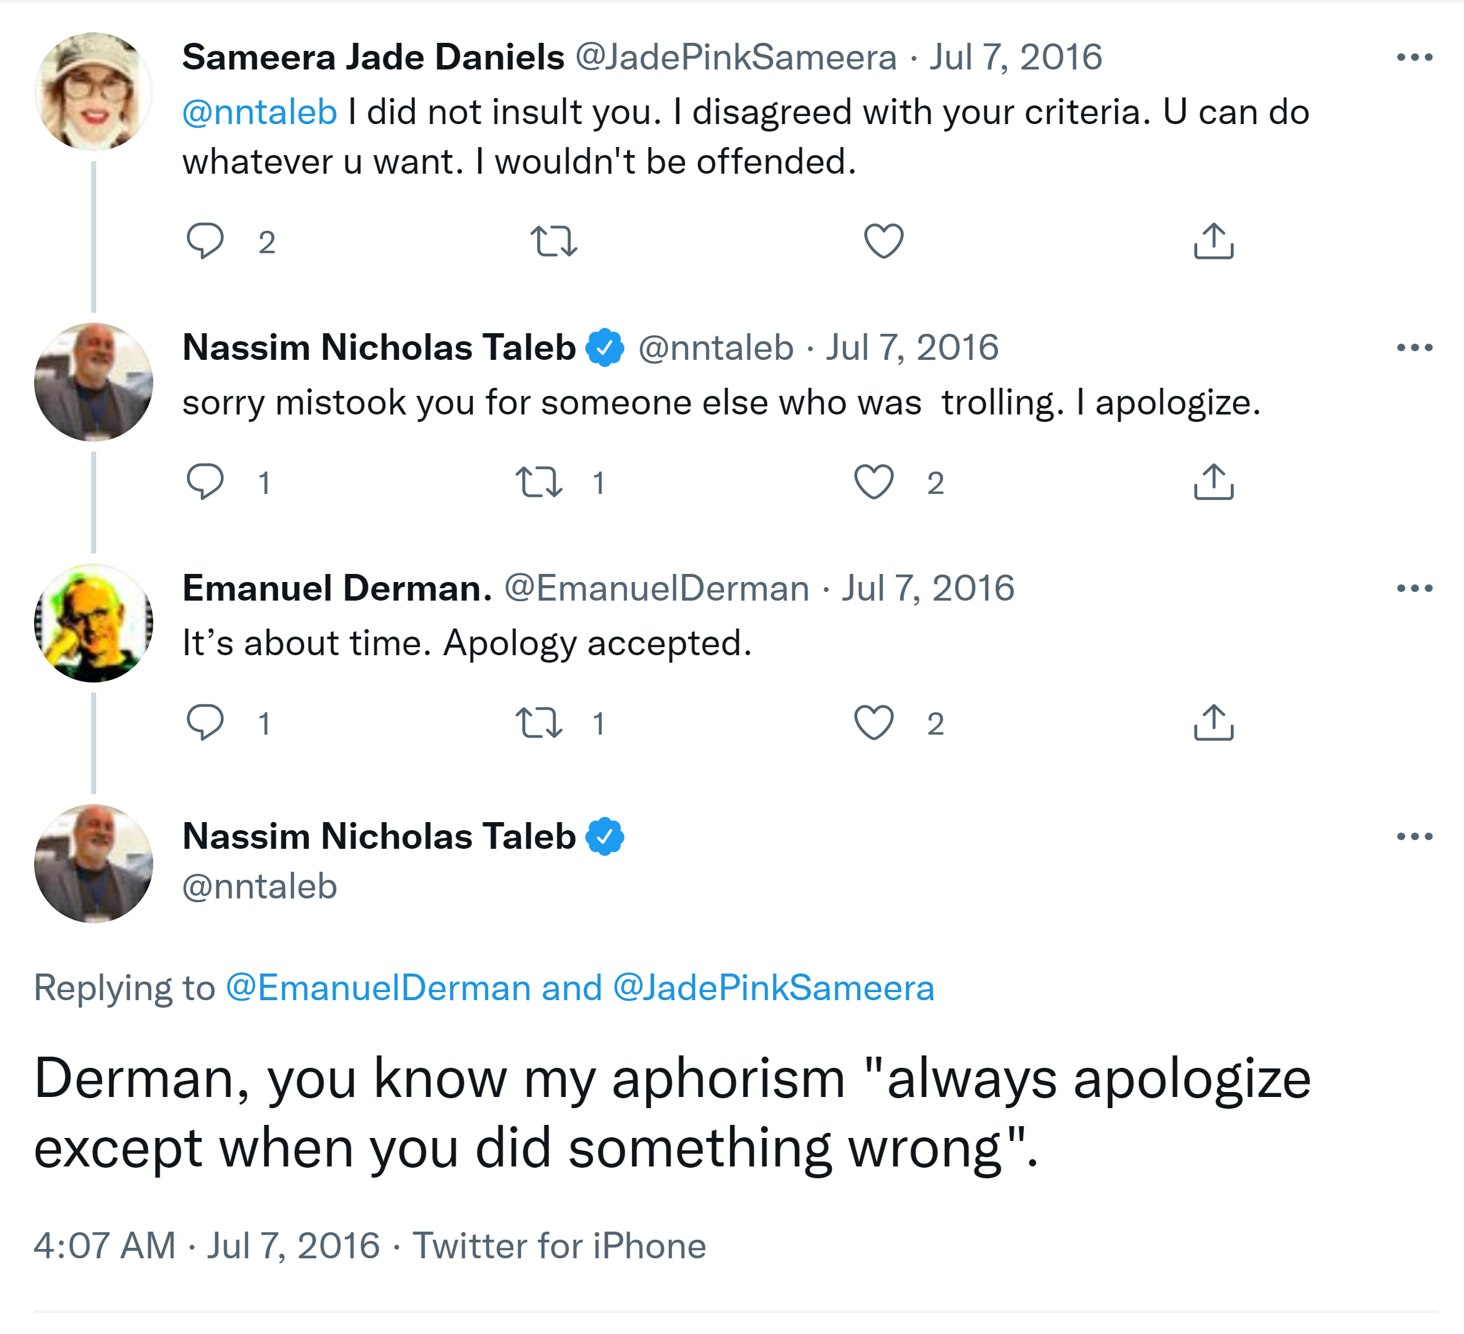Share Taleb's apology tweet

1213,481
